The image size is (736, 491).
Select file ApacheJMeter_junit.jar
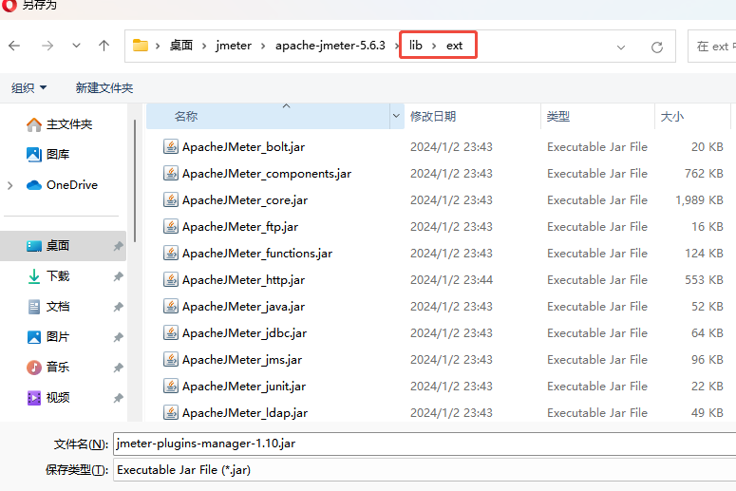(244, 387)
